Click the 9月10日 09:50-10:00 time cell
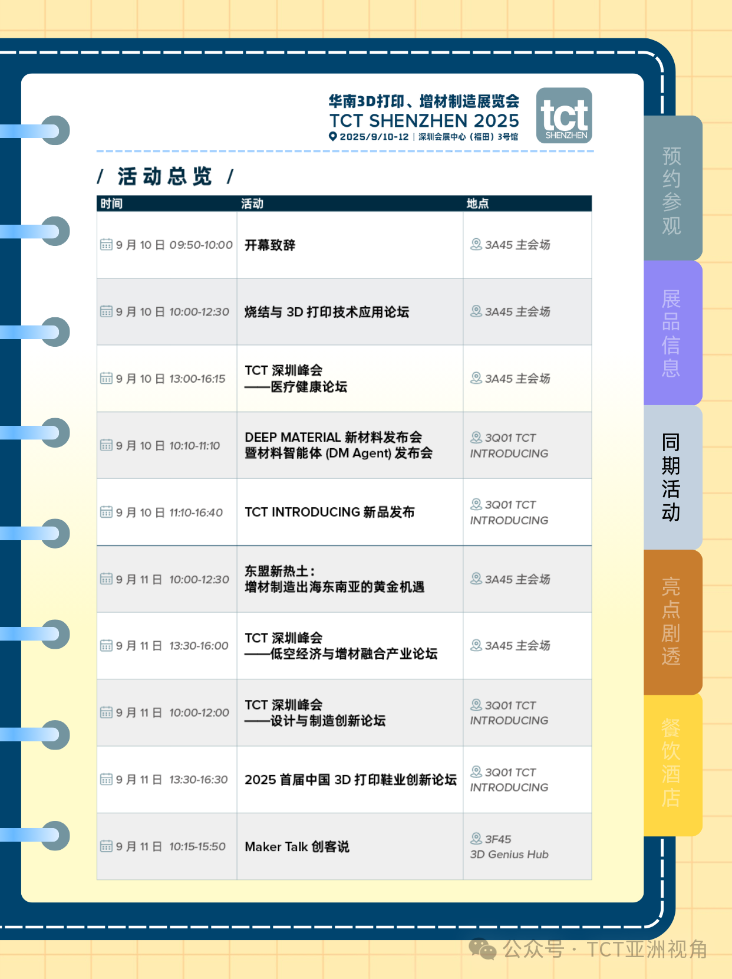This screenshot has width=732, height=979. [x=167, y=245]
